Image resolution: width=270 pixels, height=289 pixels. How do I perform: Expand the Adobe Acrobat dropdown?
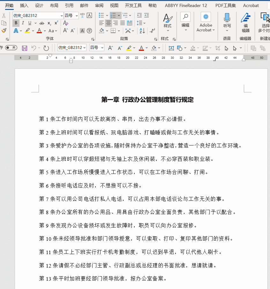[x=206, y=22]
